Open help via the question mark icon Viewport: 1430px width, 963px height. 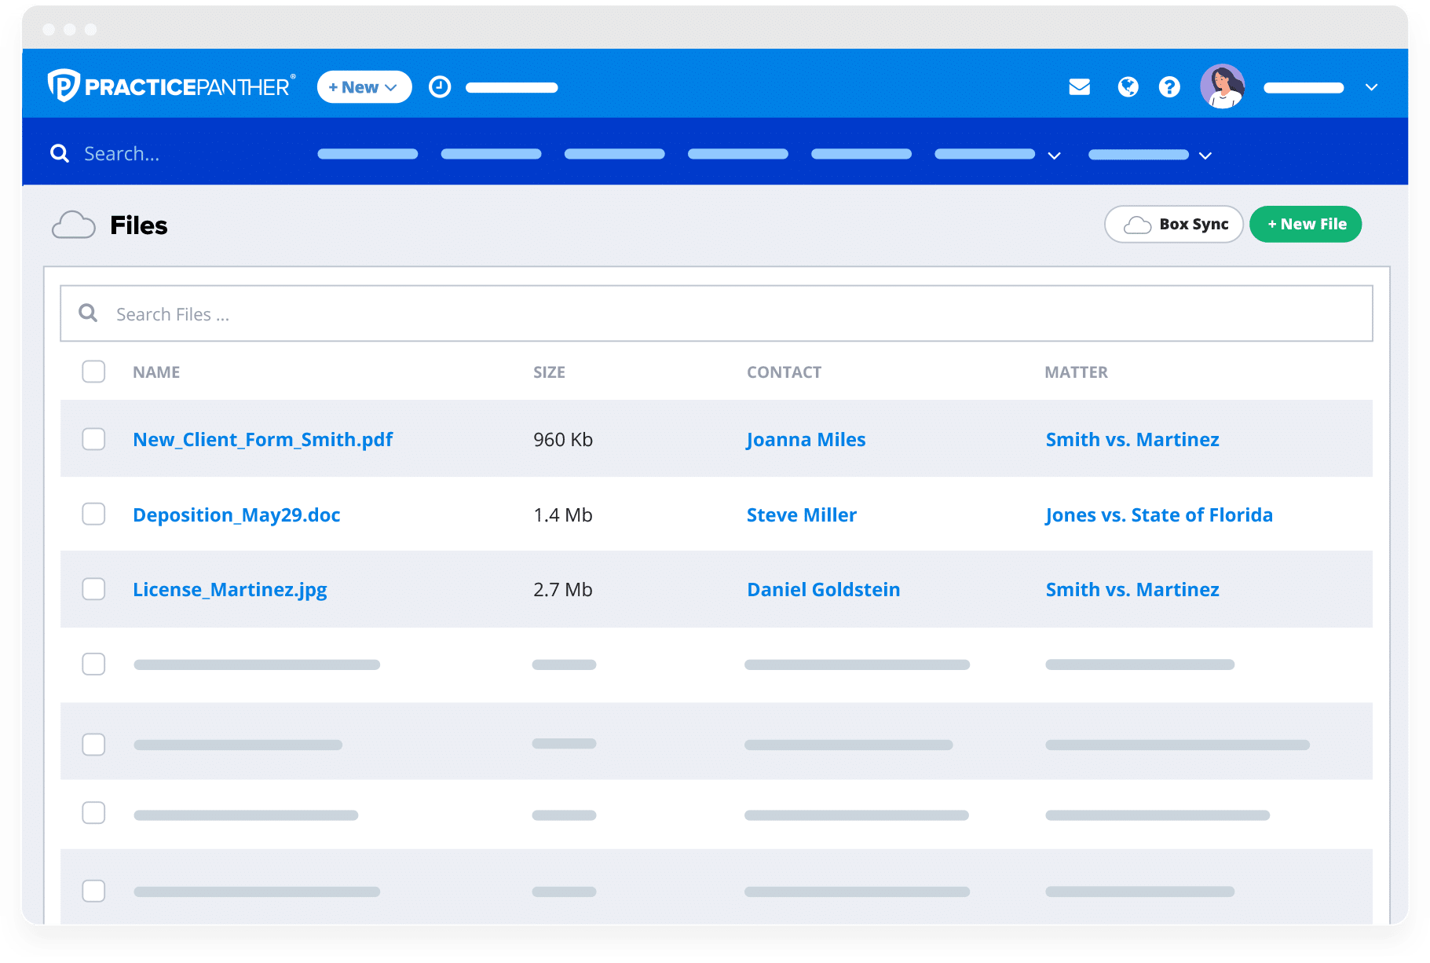pyautogui.click(x=1169, y=87)
